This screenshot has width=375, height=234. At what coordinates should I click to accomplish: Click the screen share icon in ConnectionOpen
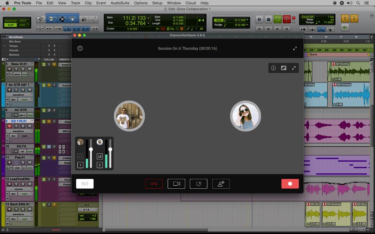pyautogui.click(x=198, y=183)
